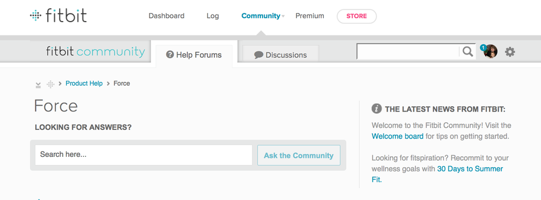The image size is (541, 200).
Task: Open the Welcome board link
Action: (397, 136)
